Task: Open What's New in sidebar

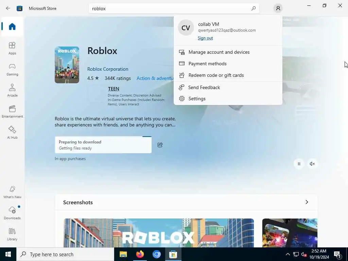Action: click(x=12, y=192)
